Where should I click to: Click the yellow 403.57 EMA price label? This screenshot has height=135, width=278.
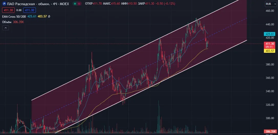tap(270, 51)
